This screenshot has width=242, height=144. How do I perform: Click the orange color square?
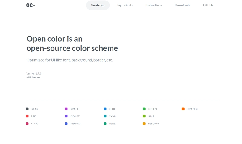[x=183, y=109]
